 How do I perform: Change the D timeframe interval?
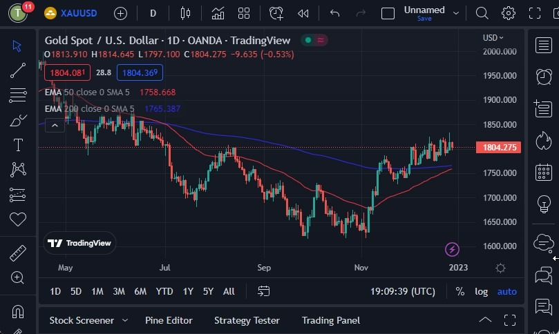click(153, 14)
